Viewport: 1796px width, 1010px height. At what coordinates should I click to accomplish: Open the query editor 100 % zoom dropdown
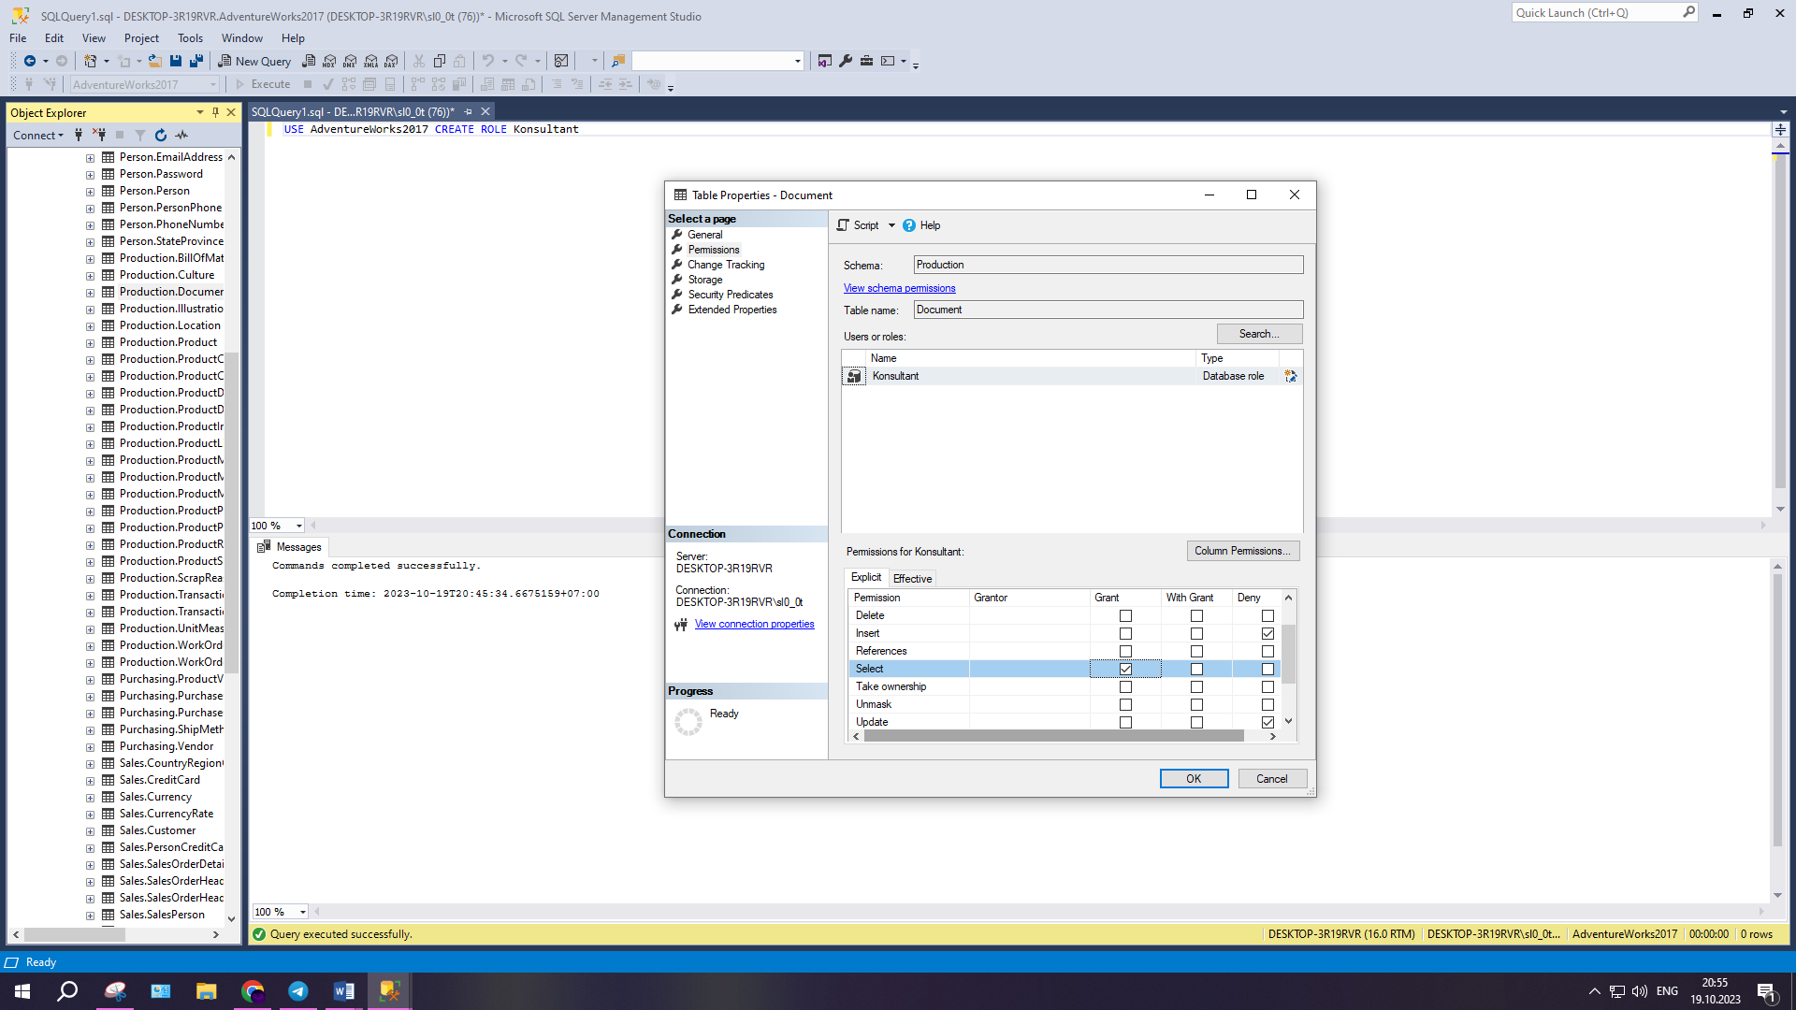pyautogui.click(x=299, y=526)
